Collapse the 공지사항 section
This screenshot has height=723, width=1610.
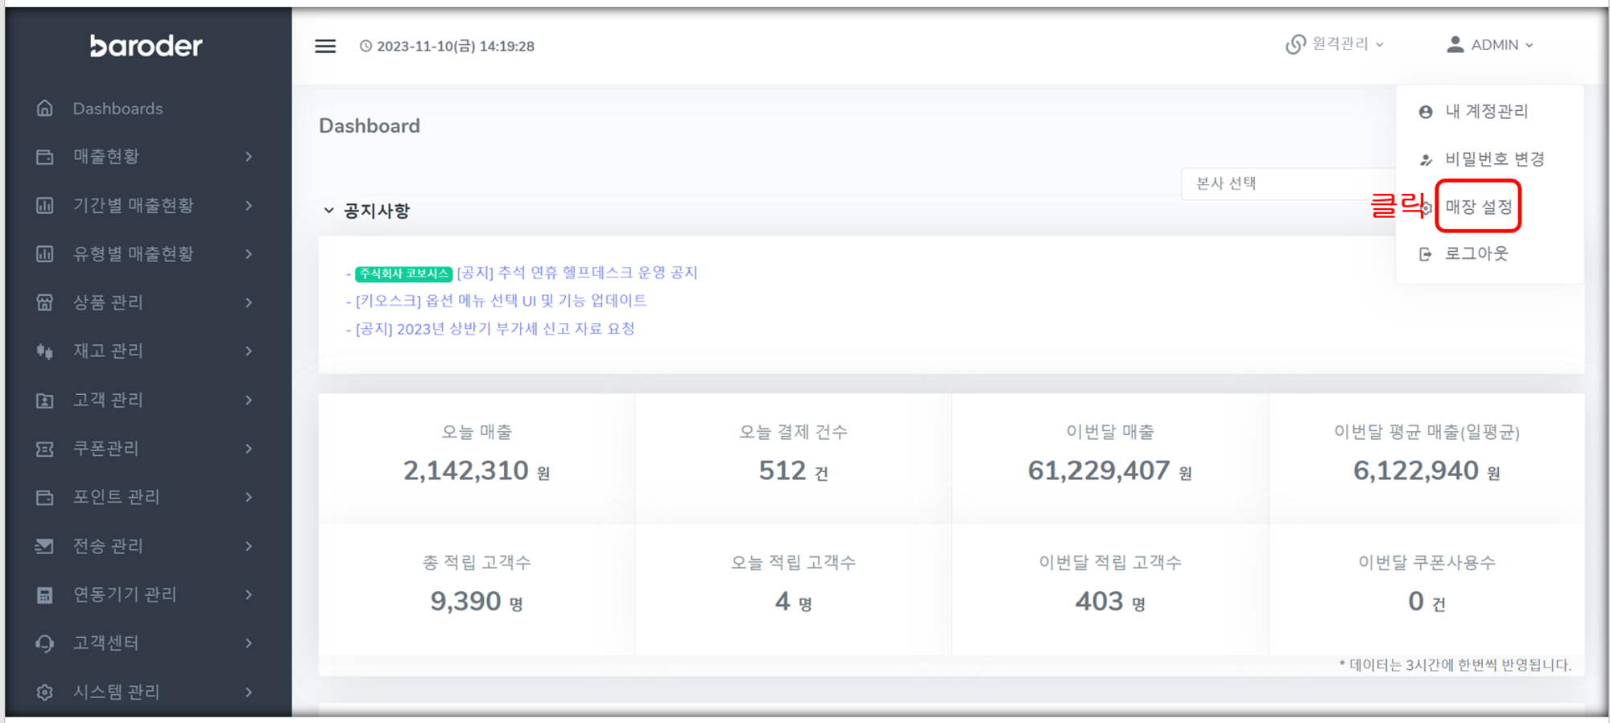click(328, 211)
